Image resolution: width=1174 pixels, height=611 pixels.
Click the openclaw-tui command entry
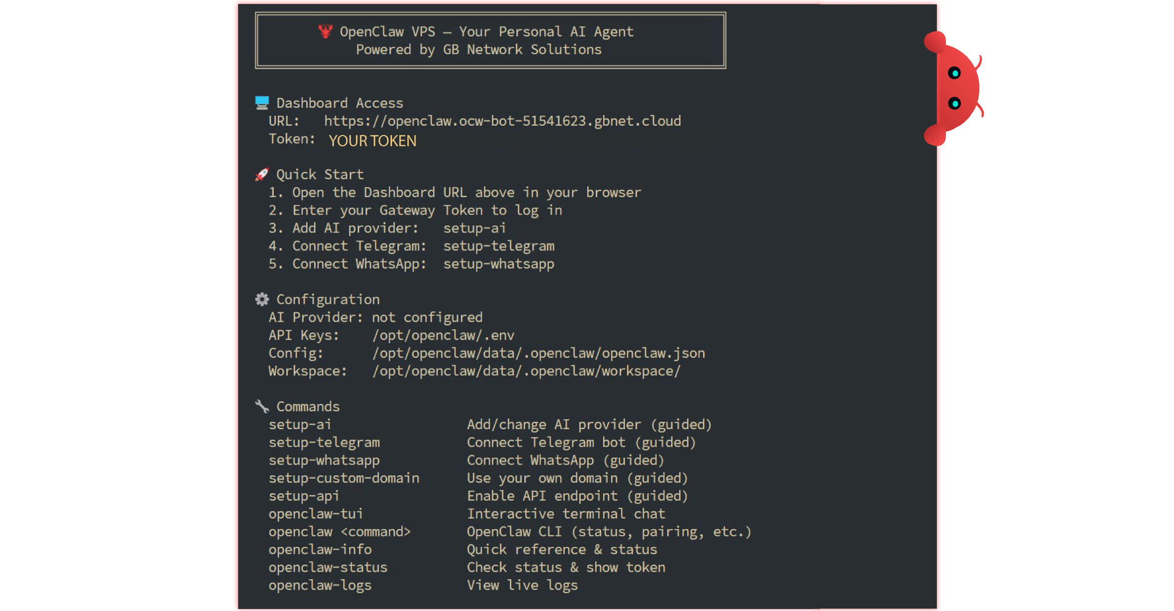pyautogui.click(x=315, y=514)
